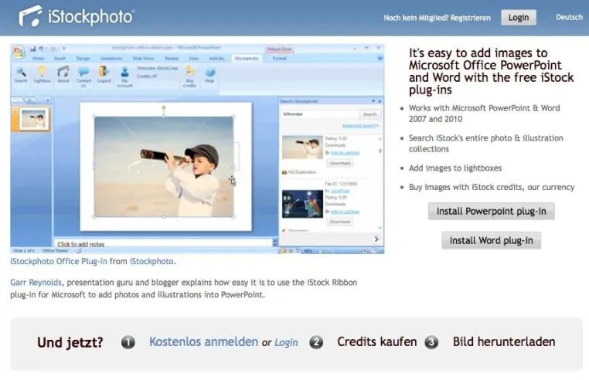The width and height of the screenshot is (589, 380).
Task: Click the Save icon in quick access toolbar
Action: [32, 49]
